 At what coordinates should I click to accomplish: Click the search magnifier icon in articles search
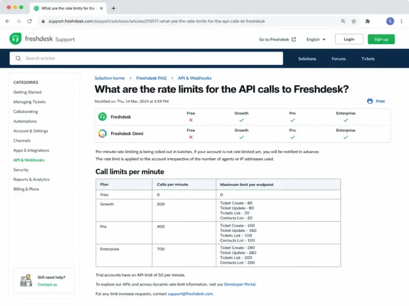pyautogui.click(x=18, y=58)
